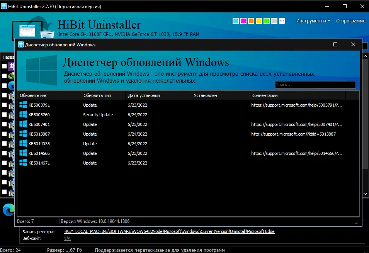Image resolution: width=369 pixels, height=253 pixels.
Task: Click Версия Windows status bar text
Action: pos(95,221)
